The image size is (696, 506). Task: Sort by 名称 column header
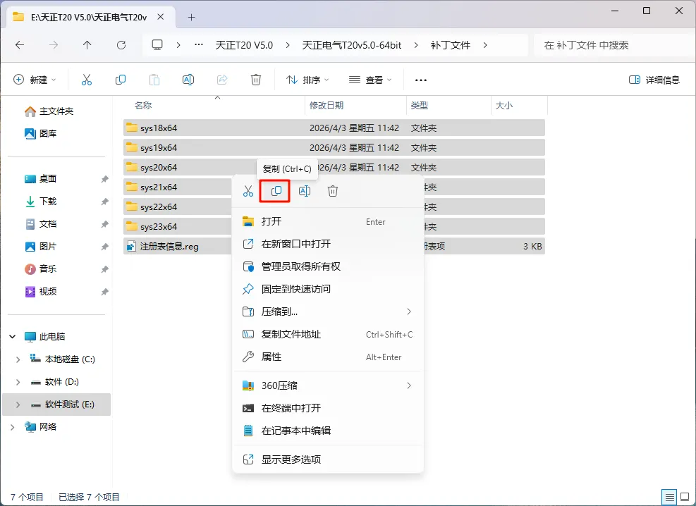pyautogui.click(x=143, y=106)
